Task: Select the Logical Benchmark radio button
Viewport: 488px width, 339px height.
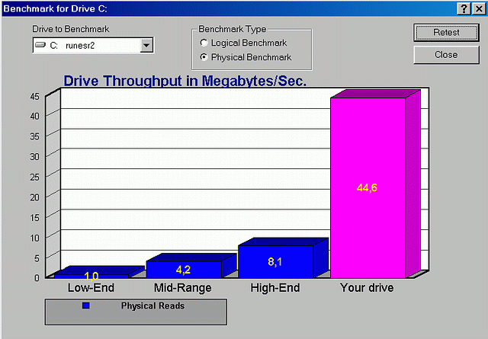Action: (x=204, y=43)
